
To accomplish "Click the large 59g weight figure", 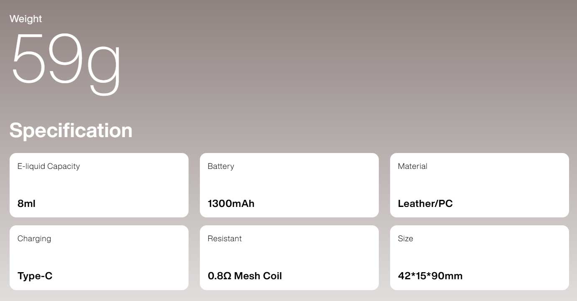I will pyautogui.click(x=66, y=63).
